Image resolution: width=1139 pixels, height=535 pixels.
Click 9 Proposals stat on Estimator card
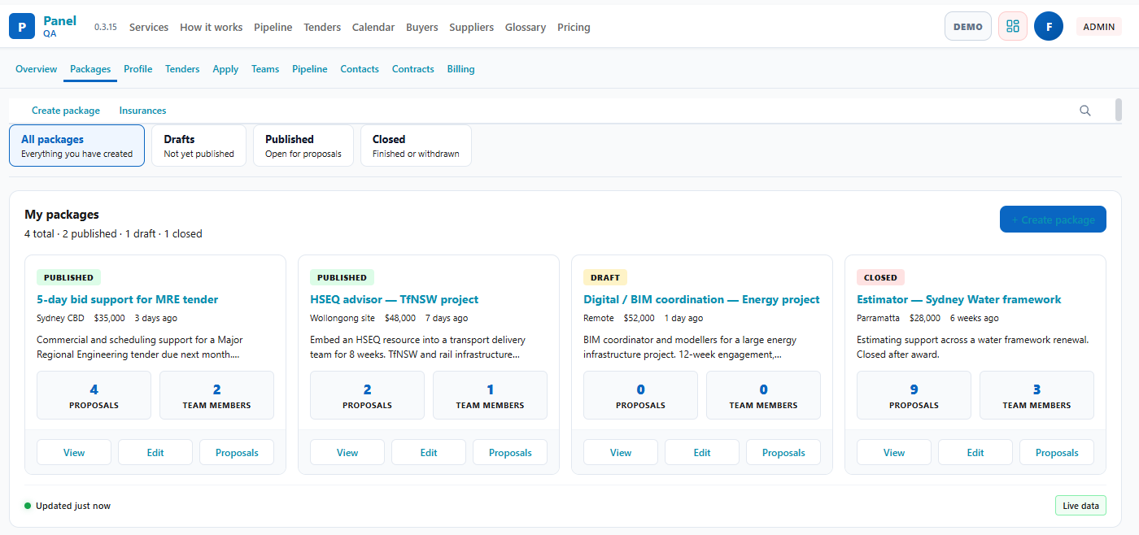[914, 395]
